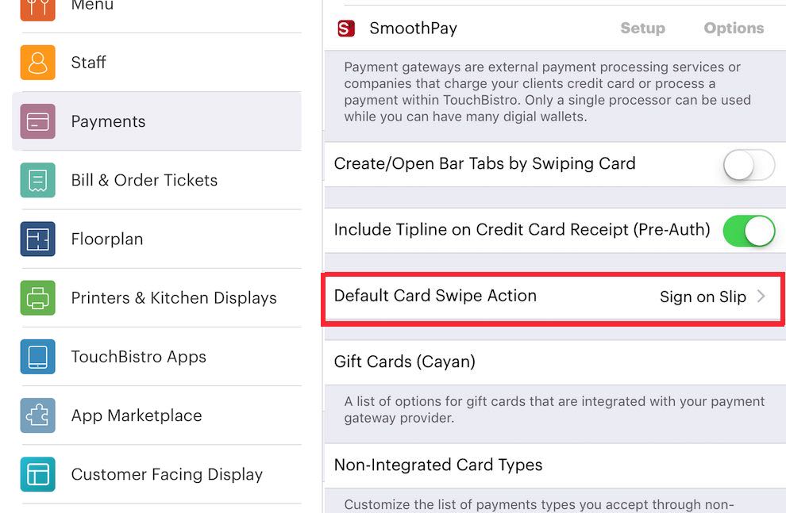Open the TouchBistro Apps icon
Image resolution: width=786 pixels, height=513 pixels.
[x=35, y=356]
